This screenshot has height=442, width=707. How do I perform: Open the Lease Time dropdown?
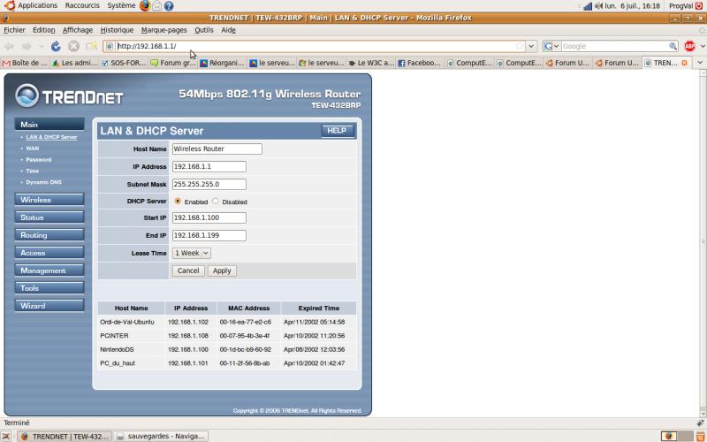point(192,253)
